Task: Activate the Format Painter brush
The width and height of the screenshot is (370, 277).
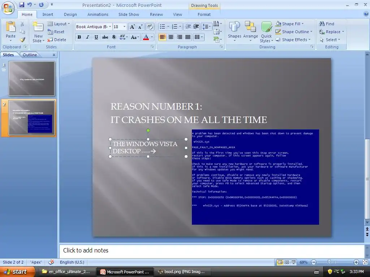Action: coord(22,40)
